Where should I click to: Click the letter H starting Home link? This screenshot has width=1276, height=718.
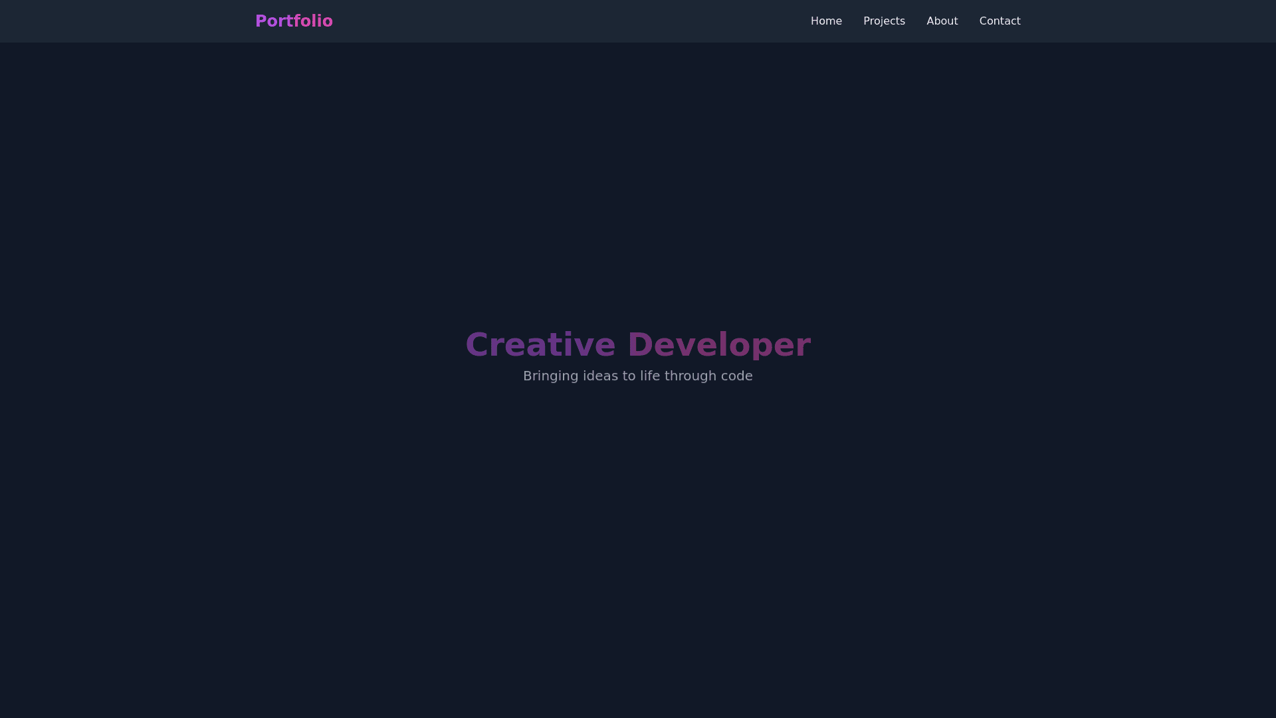815,21
